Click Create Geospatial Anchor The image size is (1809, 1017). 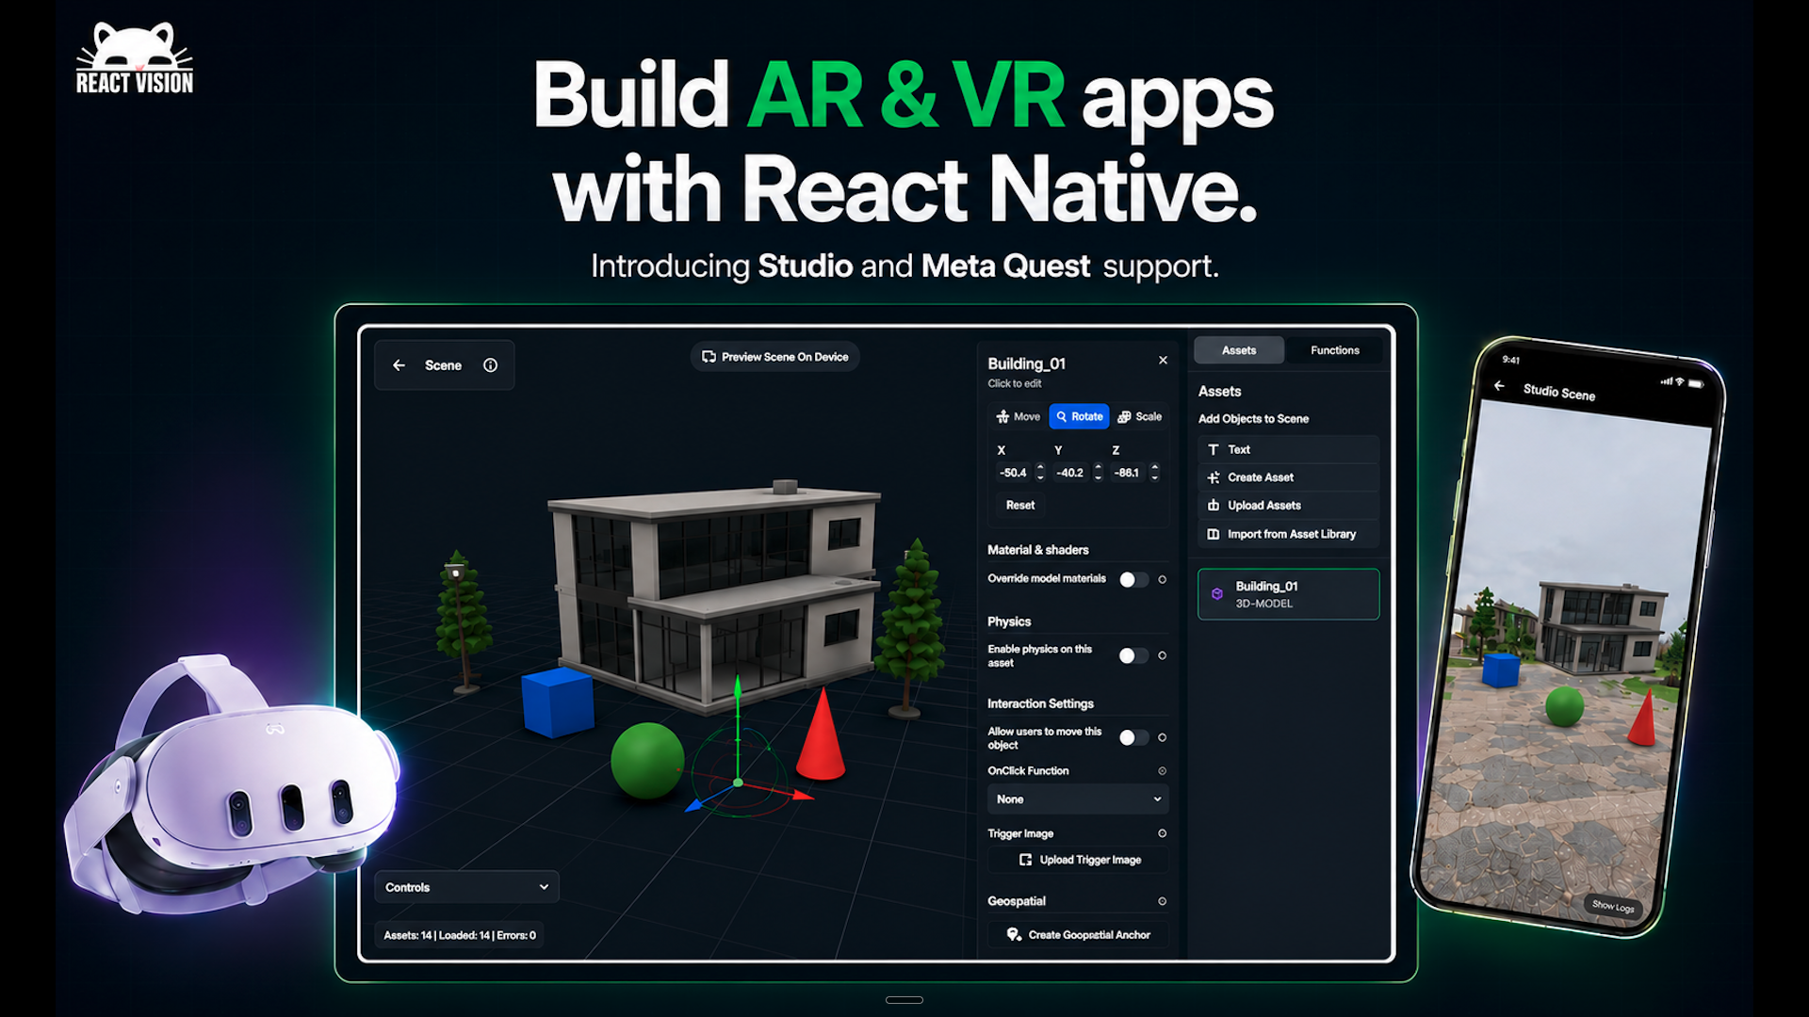[1078, 935]
